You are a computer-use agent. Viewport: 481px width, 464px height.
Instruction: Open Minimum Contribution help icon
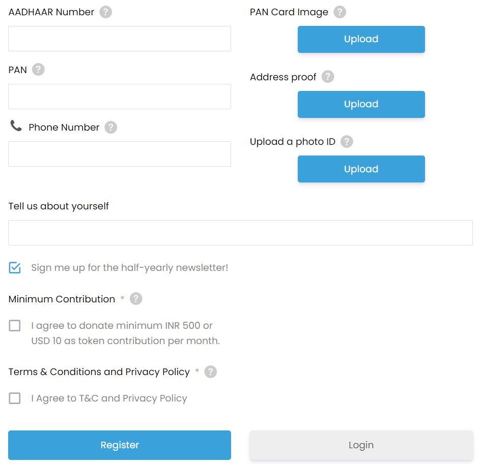[136, 299]
